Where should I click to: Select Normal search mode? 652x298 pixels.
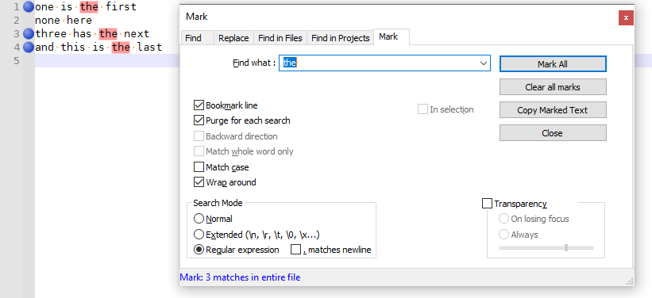[x=199, y=219]
